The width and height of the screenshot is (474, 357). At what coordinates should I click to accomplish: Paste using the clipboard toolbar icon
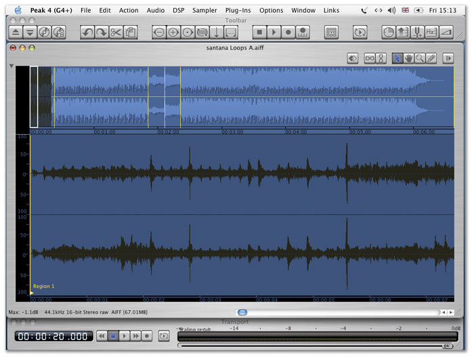pyautogui.click(x=131, y=33)
